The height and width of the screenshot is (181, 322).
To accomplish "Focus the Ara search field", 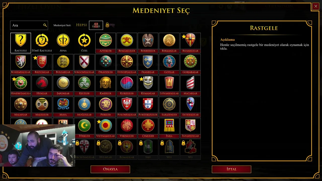I will point(29,25).
